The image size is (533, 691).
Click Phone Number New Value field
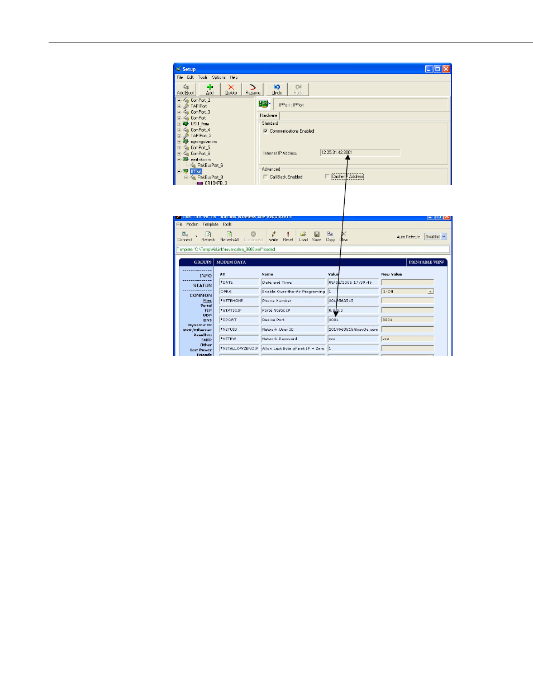[x=407, y=301]
